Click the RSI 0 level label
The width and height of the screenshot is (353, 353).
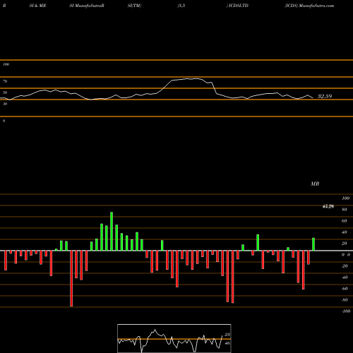(x=4, y=121)
